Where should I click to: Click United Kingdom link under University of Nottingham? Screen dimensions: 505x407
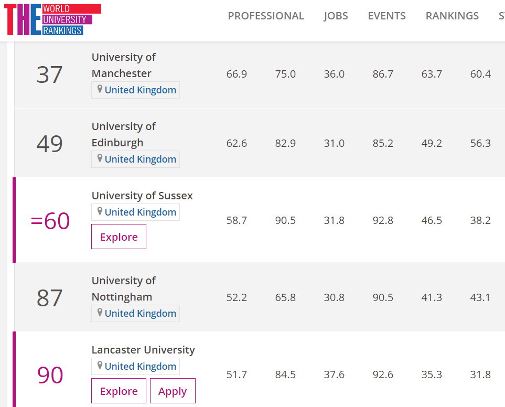pyautogui.click(x=140, y=313)
